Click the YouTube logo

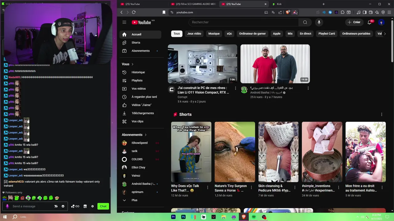point(141,22)
